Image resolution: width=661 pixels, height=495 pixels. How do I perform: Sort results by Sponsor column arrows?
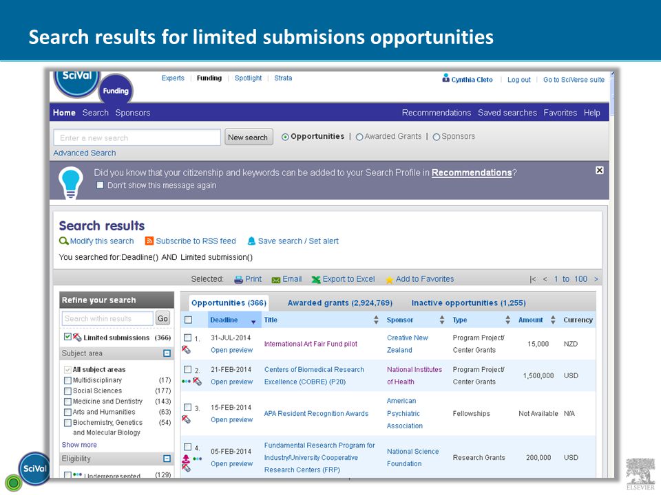click(x=442, y=320)
